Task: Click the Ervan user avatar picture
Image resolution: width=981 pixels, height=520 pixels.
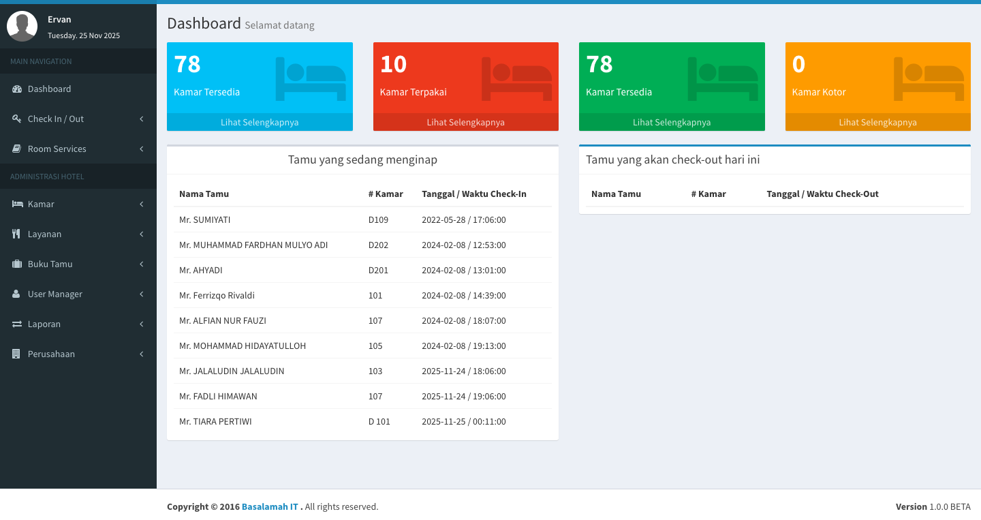Action: [x=22, y=26]
